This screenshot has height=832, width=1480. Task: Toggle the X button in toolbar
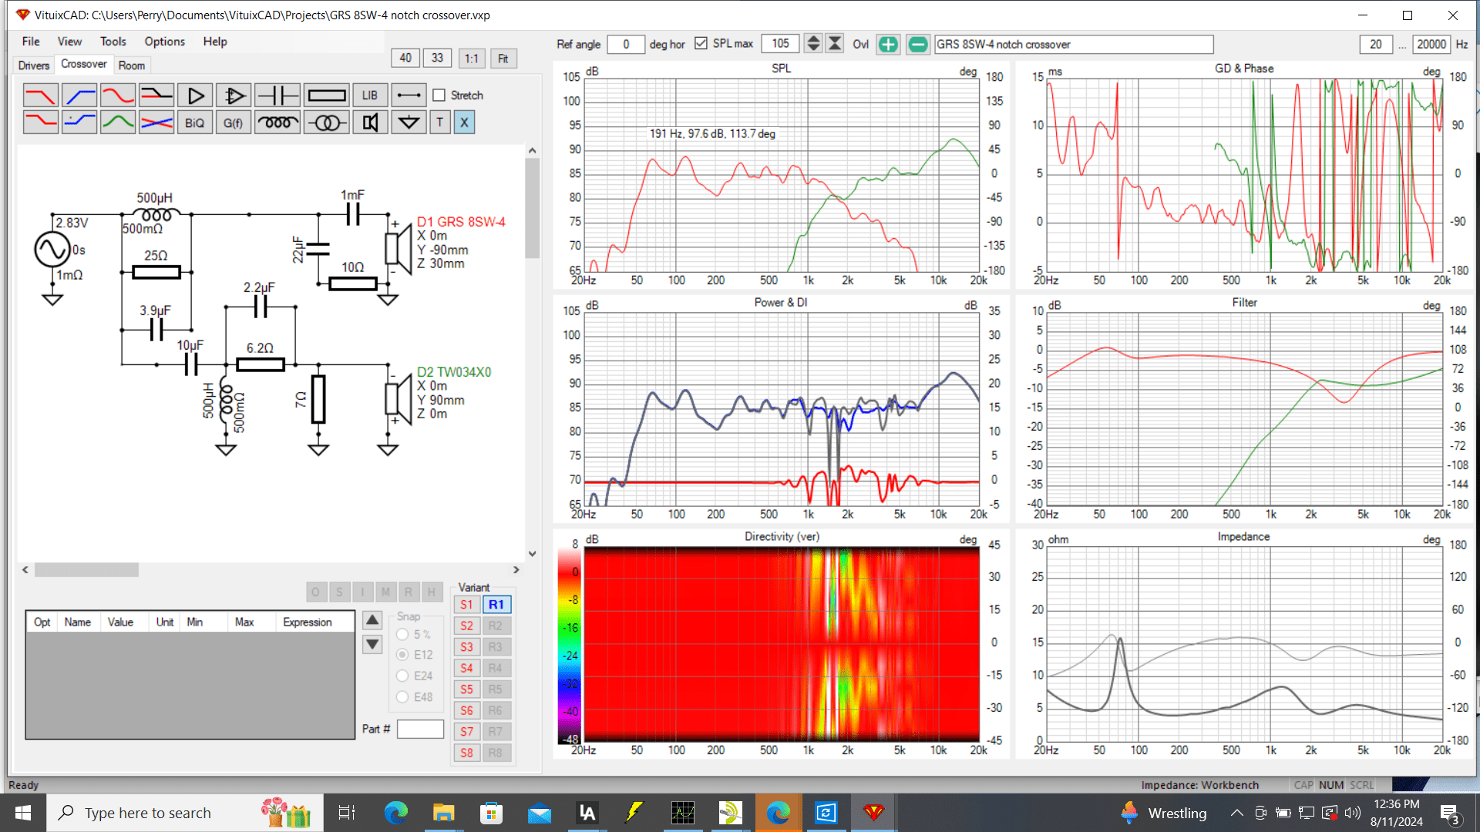tap(464, 122)
